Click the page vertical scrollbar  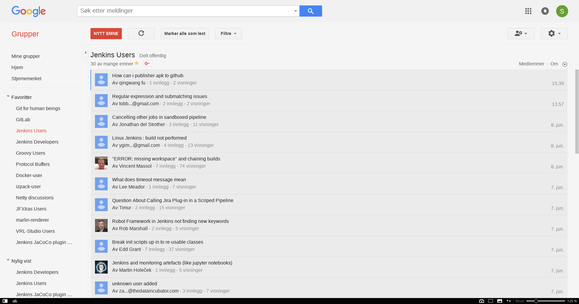[577, 112]
